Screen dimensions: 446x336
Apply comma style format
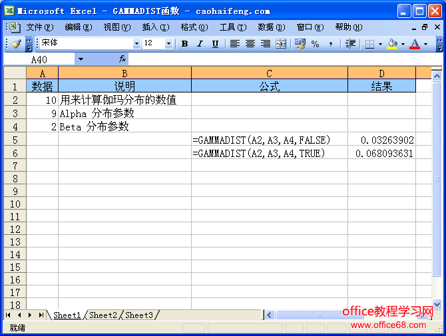(331, 44)
